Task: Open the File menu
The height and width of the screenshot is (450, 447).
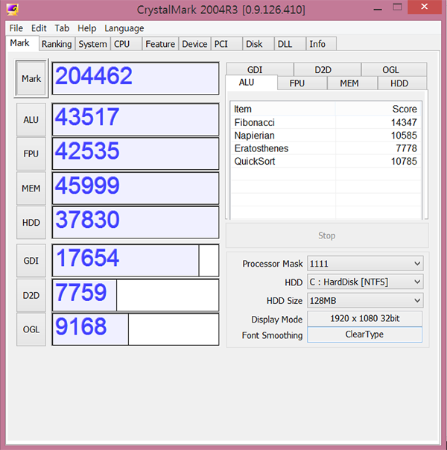Action: pos(16,28)
